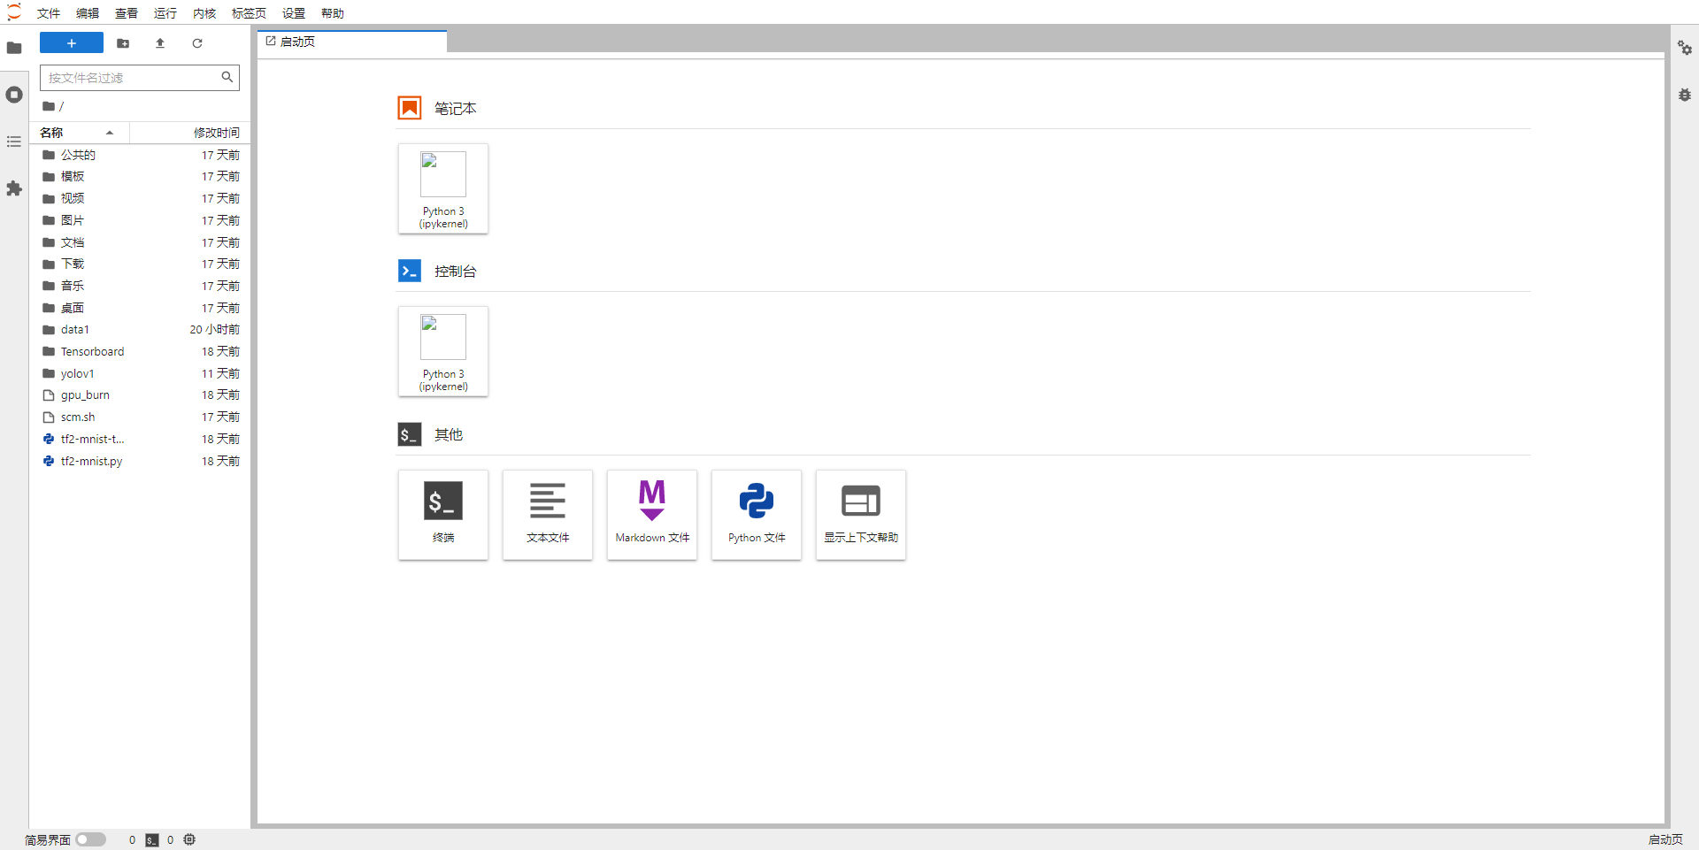Create a new Markdown file

pyautogui.click(x=652, y=515)
